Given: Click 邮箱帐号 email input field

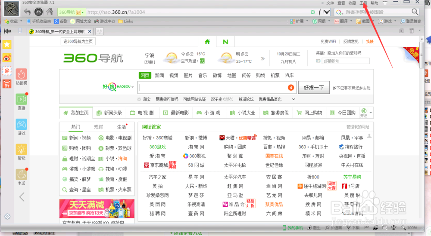Looking at the screenshot, I should pos(346,61).
